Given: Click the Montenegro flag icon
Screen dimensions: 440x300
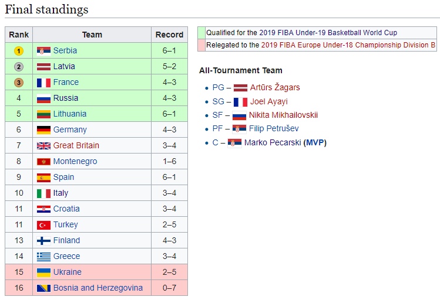Looking at the screenshot, I should (x=43, y=162).
